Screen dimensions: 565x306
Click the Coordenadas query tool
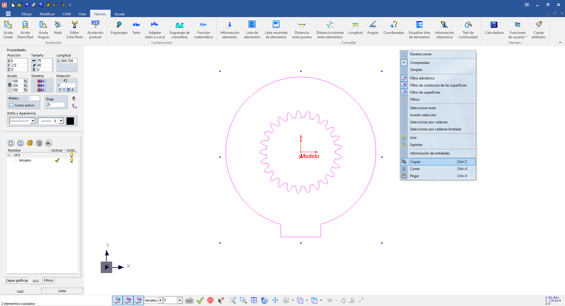[393, 28]
